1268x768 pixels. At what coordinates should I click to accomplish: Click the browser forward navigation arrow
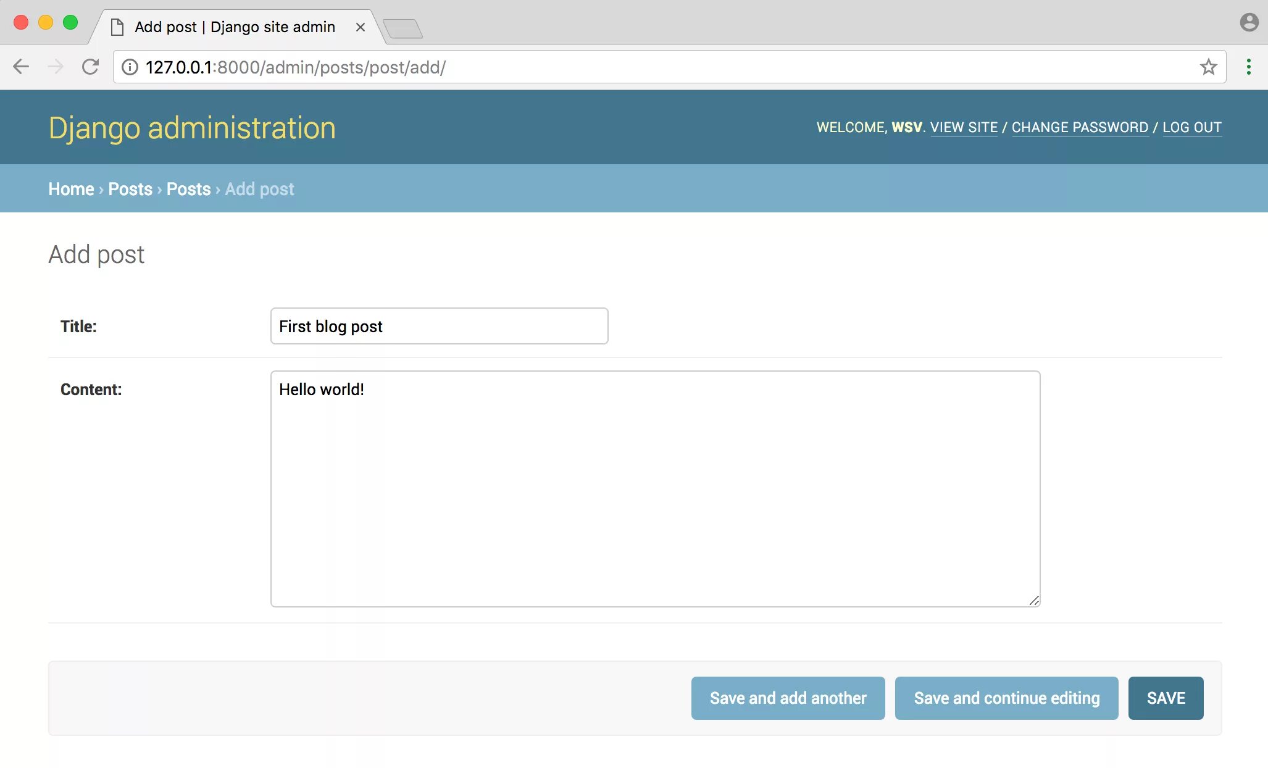coord(55,66)
